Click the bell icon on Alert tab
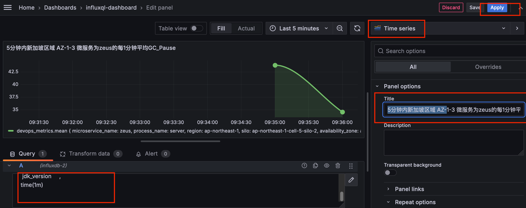 (138, 154)
